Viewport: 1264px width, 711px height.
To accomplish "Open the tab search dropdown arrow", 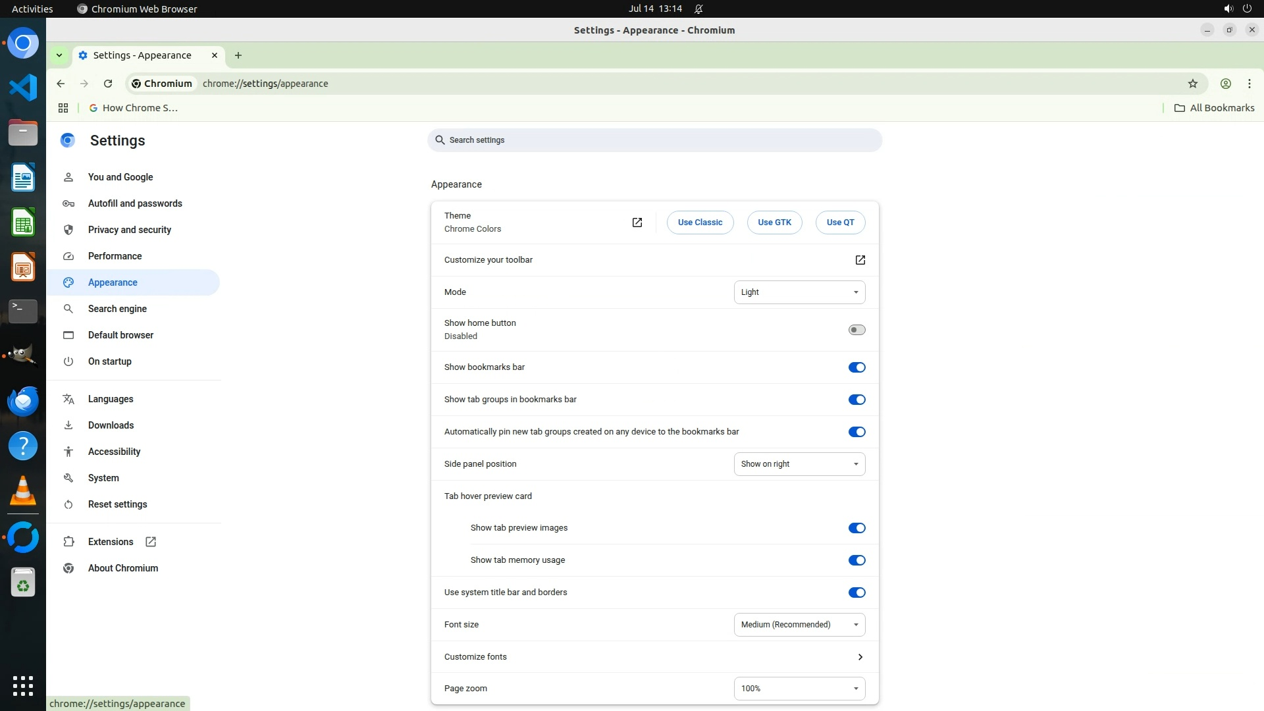I will click(x=59, y=55).
